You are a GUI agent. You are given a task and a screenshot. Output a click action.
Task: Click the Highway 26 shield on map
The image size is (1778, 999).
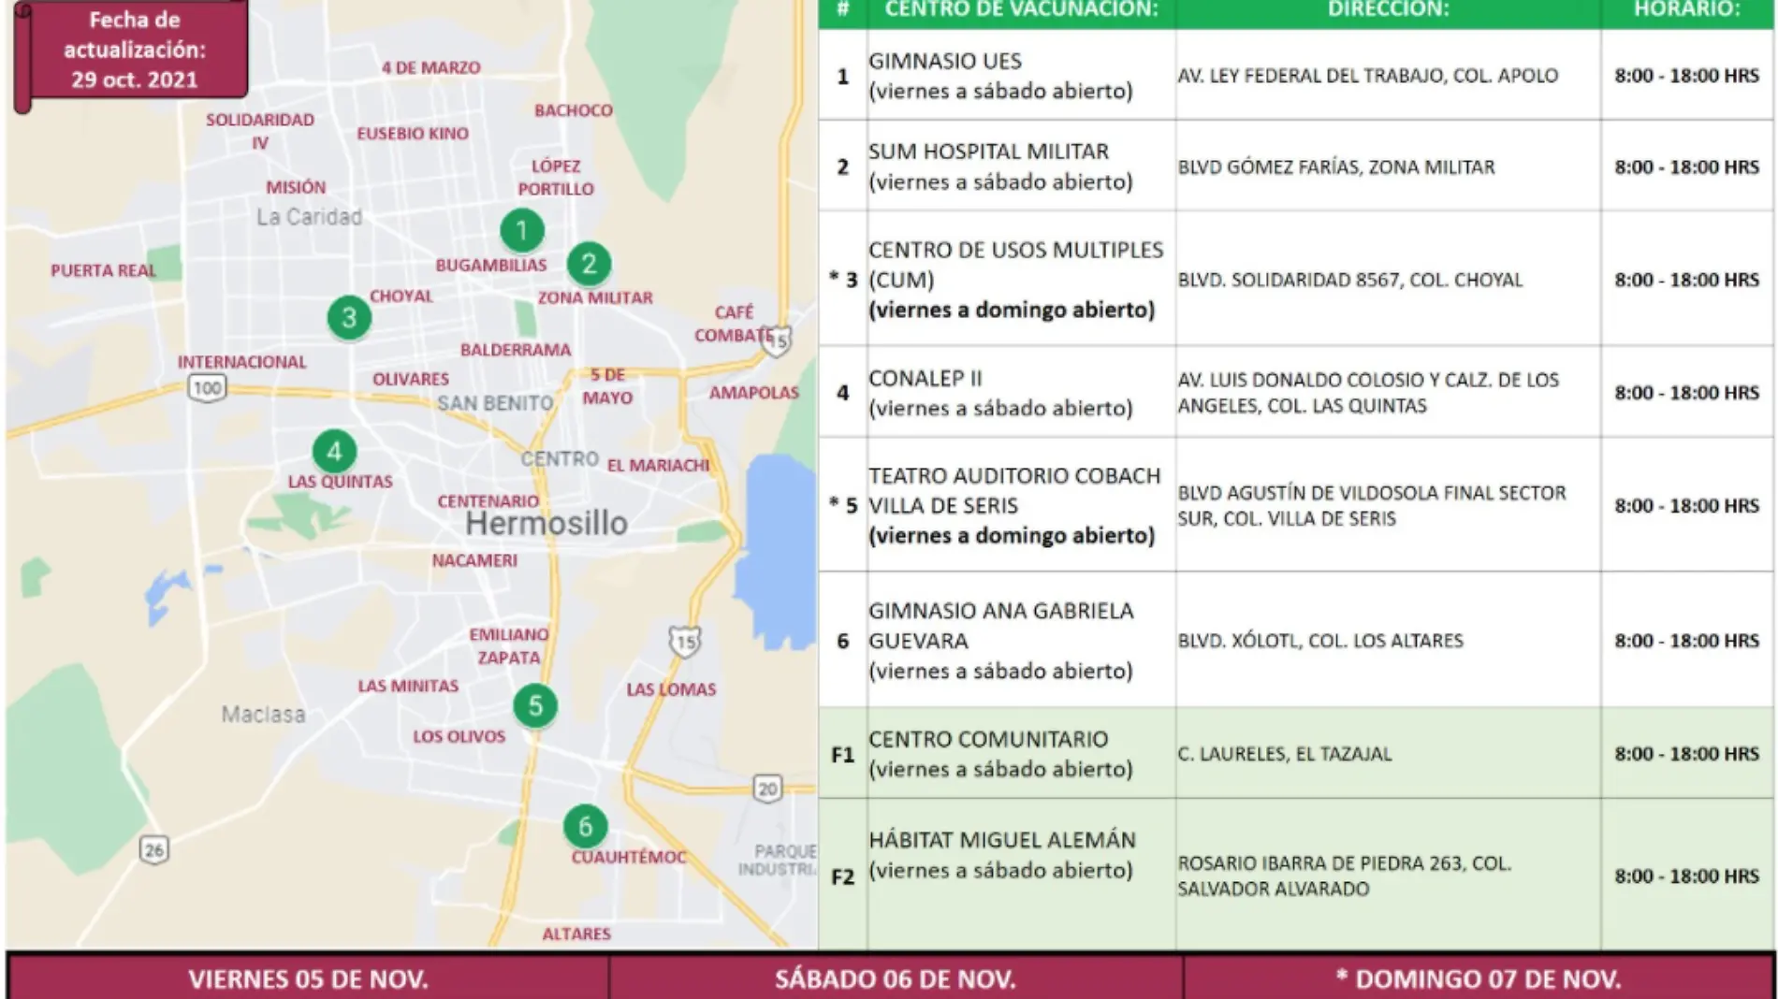[x=154, y=849]
